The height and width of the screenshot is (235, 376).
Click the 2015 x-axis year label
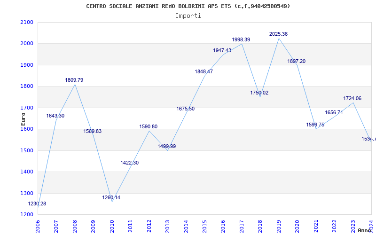[x=204, y=226]
